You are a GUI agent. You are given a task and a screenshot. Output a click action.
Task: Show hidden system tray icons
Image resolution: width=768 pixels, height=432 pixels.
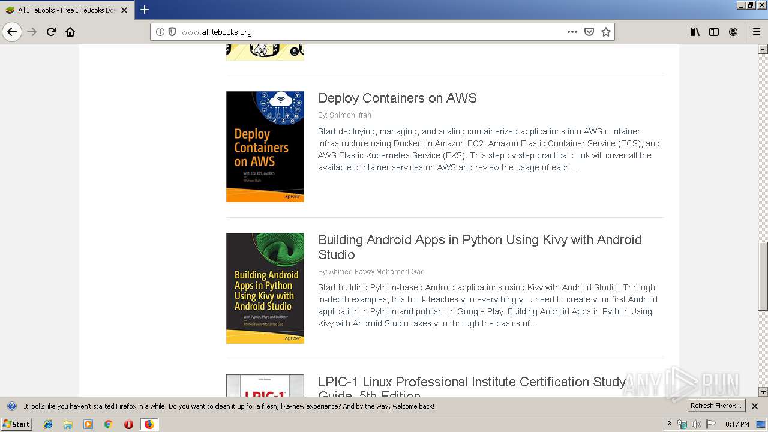(669, 424)
